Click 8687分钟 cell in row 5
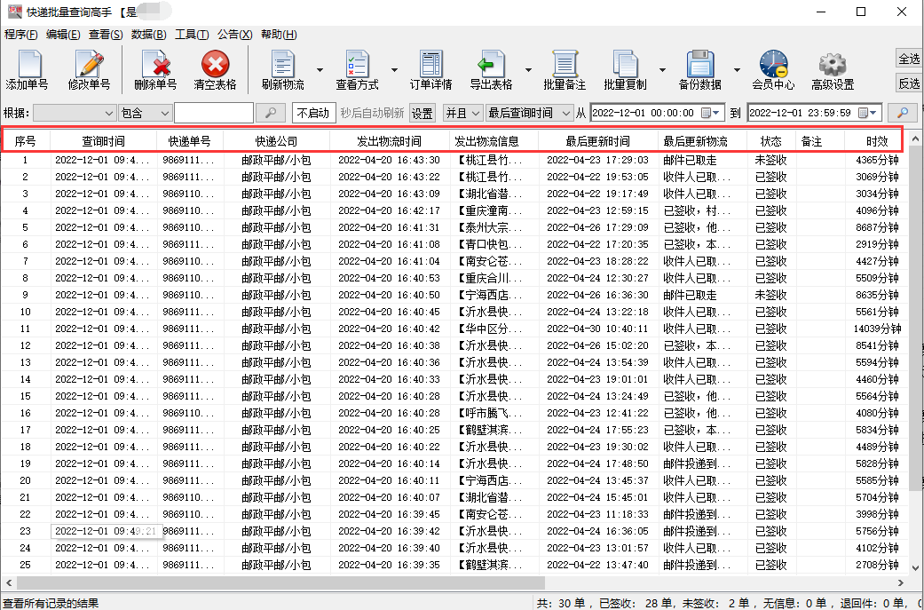The height and width of the screenshot is (610, 924). coord(877,227)
